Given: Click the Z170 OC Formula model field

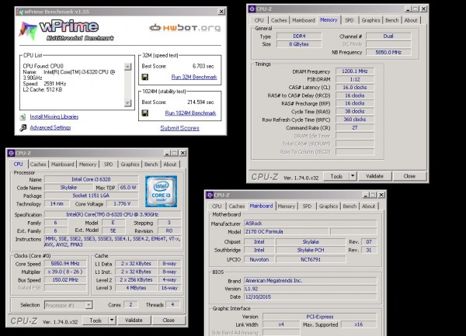Looking at the screenshot, I should pyautogui.click(x=286, y=231).
